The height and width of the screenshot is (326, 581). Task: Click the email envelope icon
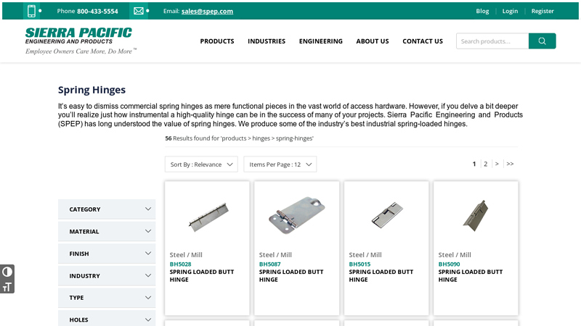pos(139,11)
